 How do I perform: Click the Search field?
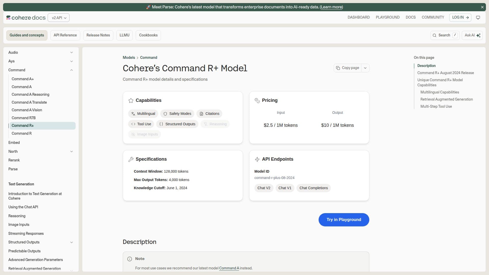click(445, 35)
